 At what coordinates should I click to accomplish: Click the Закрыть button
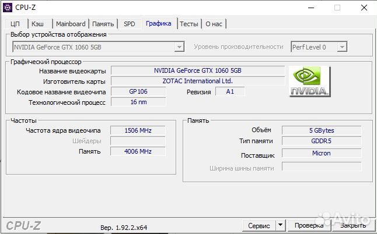tap(353, 226)
